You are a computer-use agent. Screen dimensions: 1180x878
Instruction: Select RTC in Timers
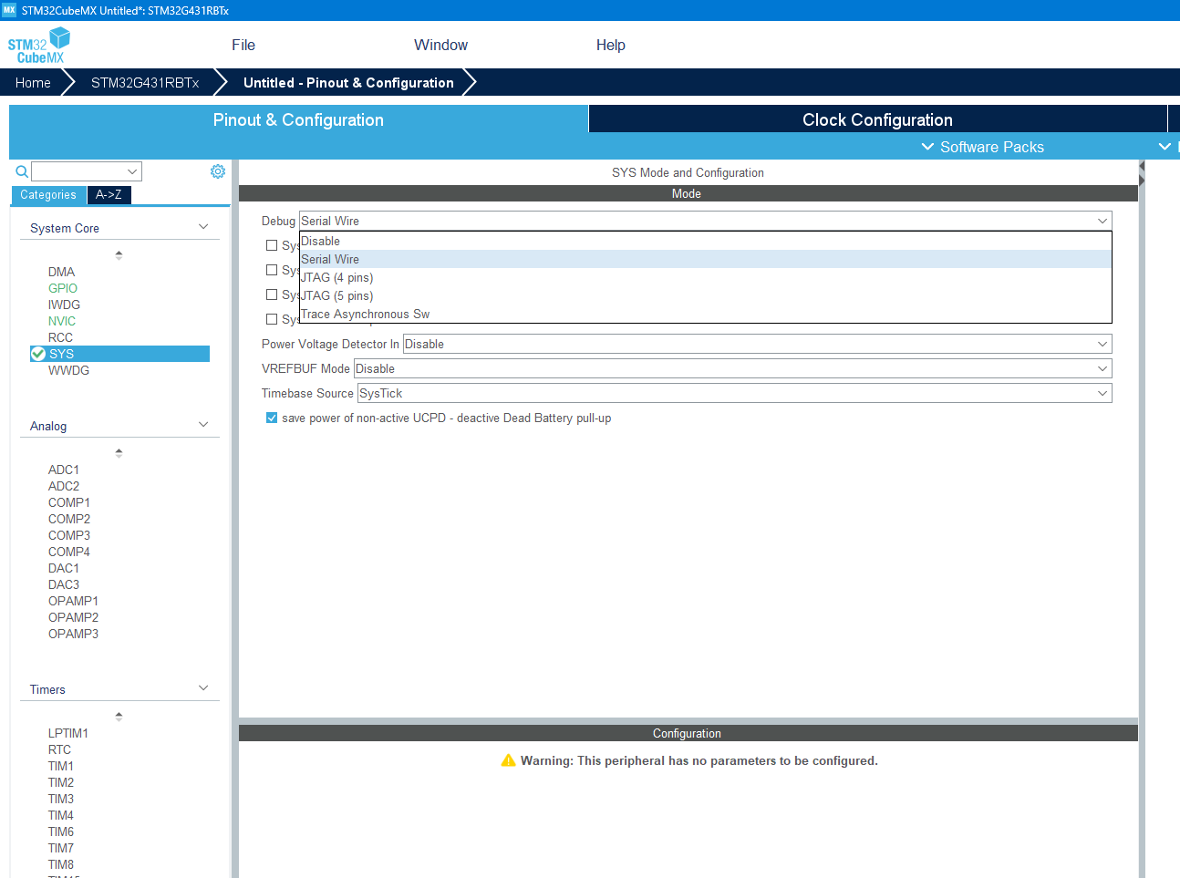point(59,749)
